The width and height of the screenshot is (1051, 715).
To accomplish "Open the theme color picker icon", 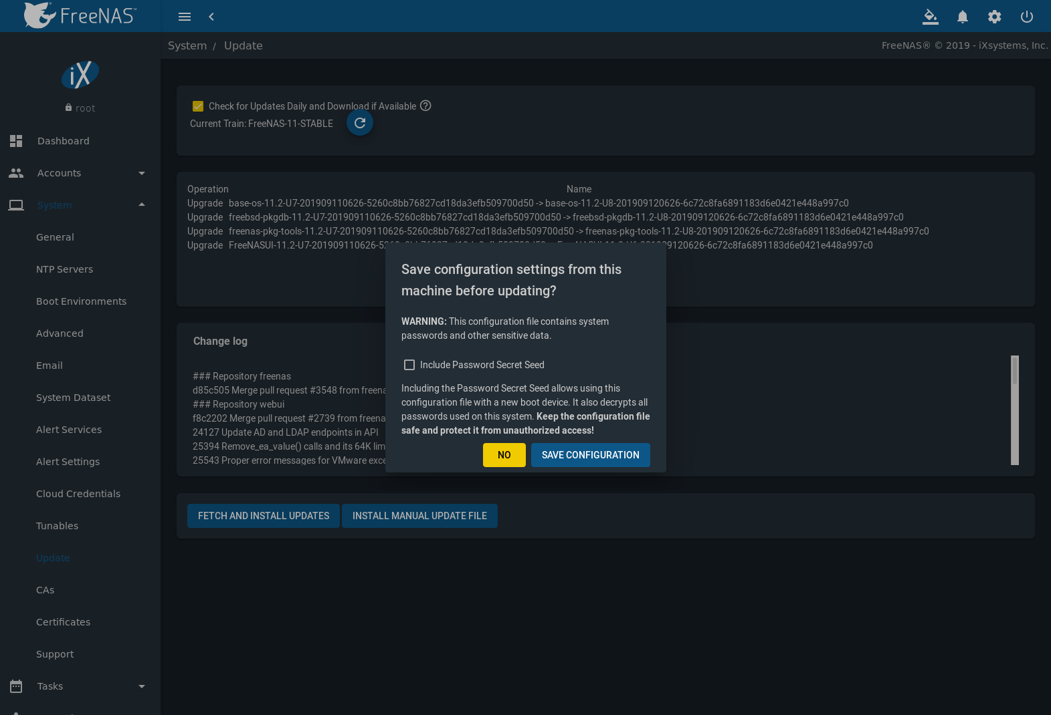I will click(931, 17).
